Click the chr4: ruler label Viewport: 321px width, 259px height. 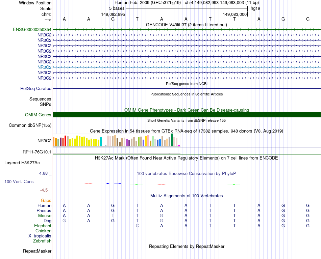point(47,14)
